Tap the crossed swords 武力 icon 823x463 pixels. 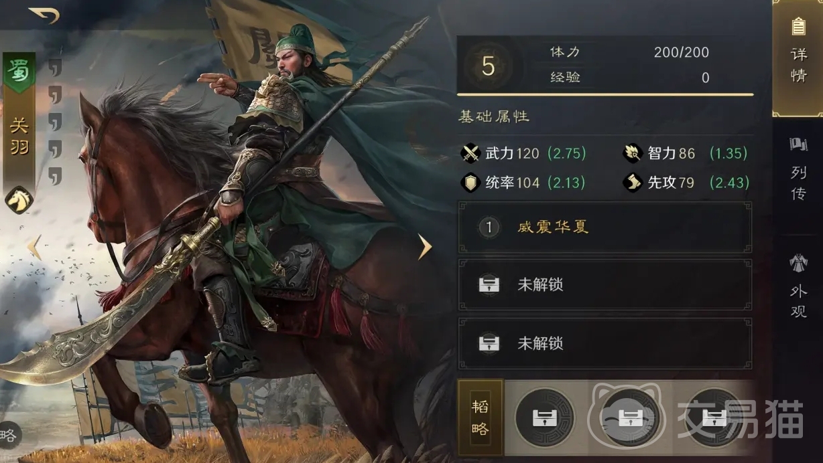click(471, 153)
